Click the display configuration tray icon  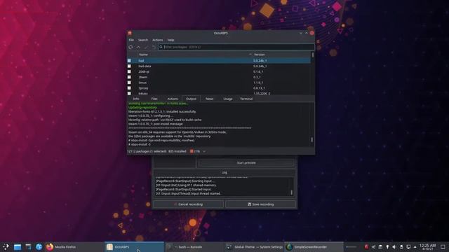click(x=408, y=247)
